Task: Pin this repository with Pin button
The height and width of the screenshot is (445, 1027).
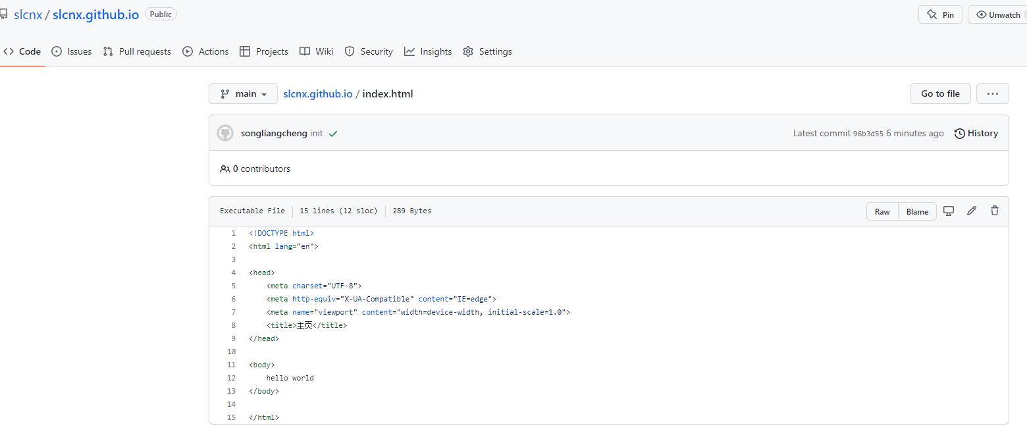Action: [940, 14]
